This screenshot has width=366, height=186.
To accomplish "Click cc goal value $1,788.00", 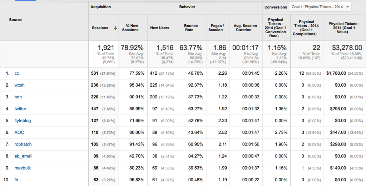I will [x=336, y=73].
